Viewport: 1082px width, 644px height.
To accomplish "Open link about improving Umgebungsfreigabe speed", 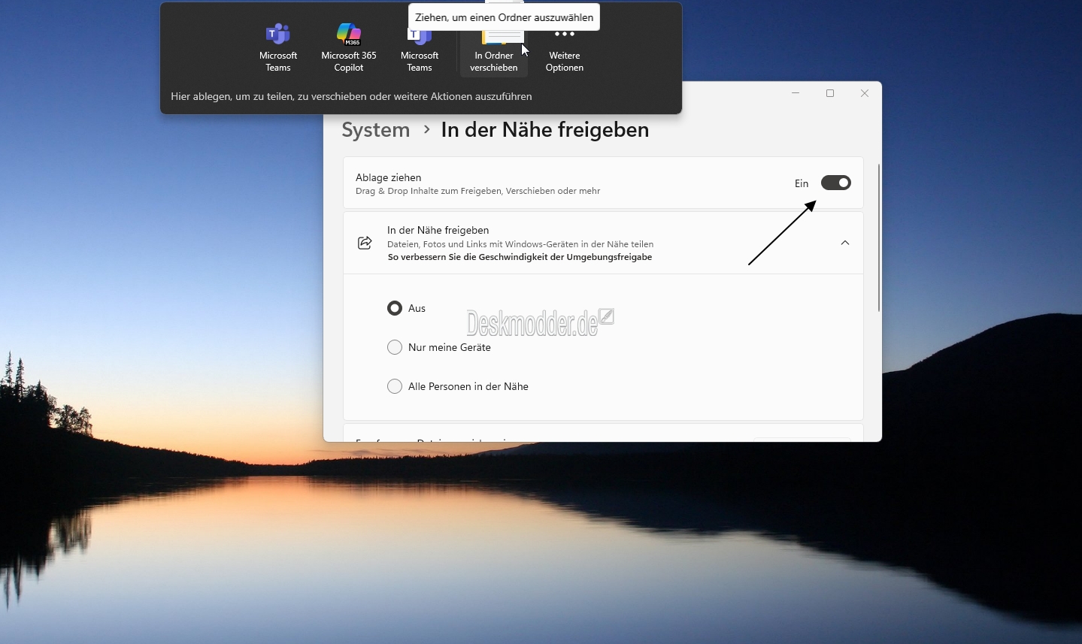I will click(x=520, y=257).
